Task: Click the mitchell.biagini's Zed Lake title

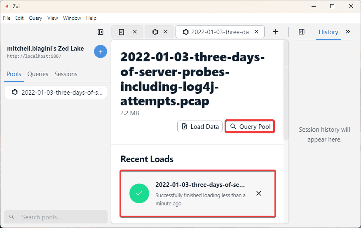Action: [x=45, y=49]
